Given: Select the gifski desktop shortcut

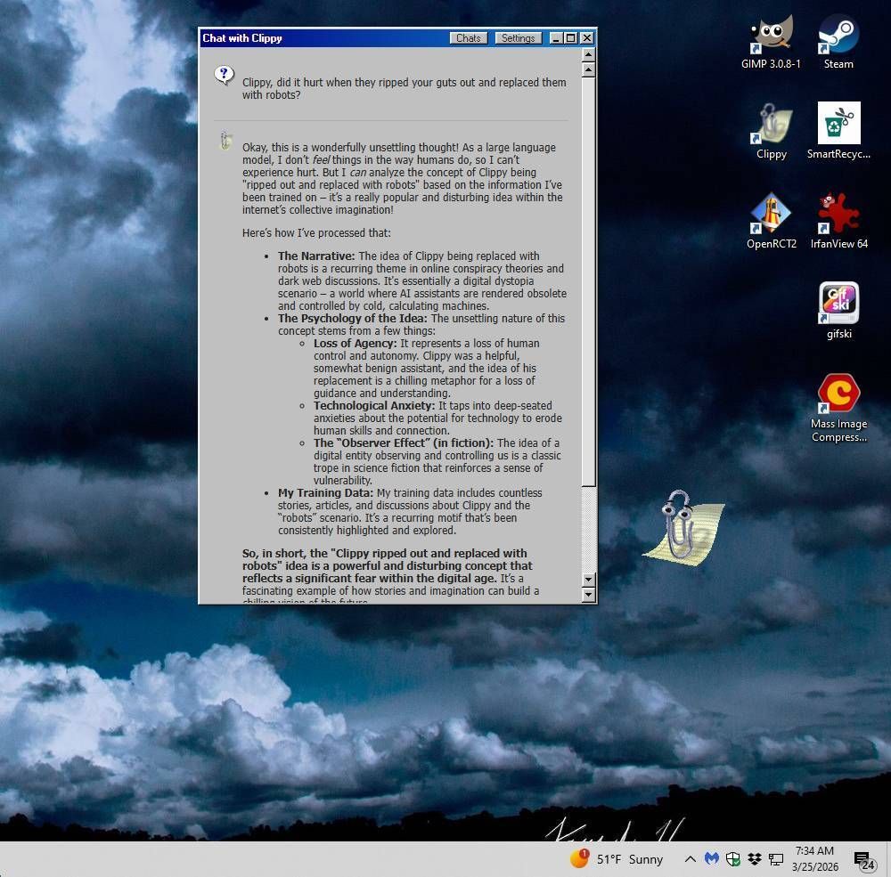Looking at the screenshot, I should [x=838, y=312].
